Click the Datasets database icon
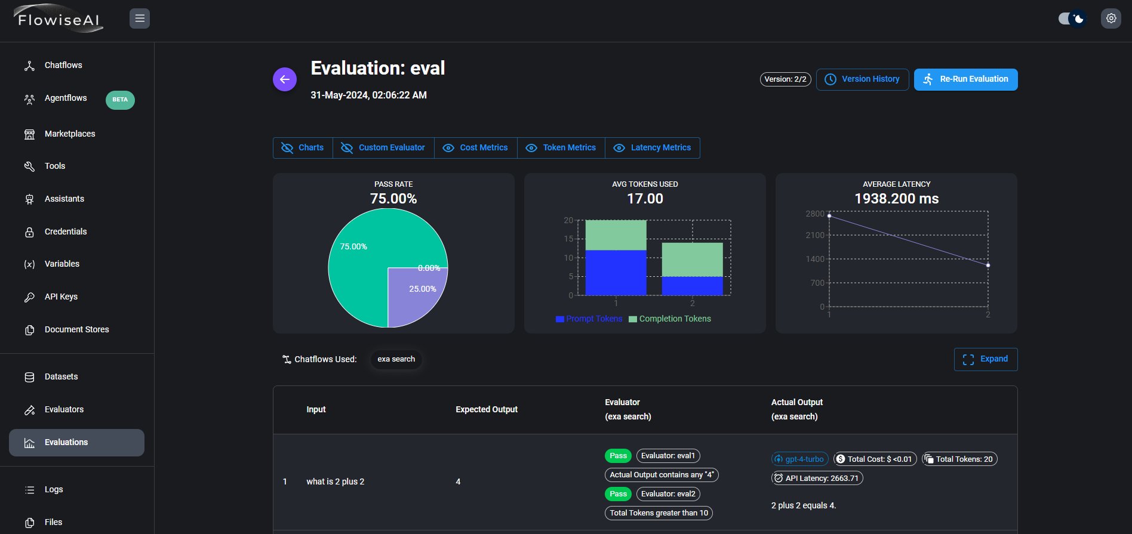This screenshot has height=534, width=1132. 29,377
